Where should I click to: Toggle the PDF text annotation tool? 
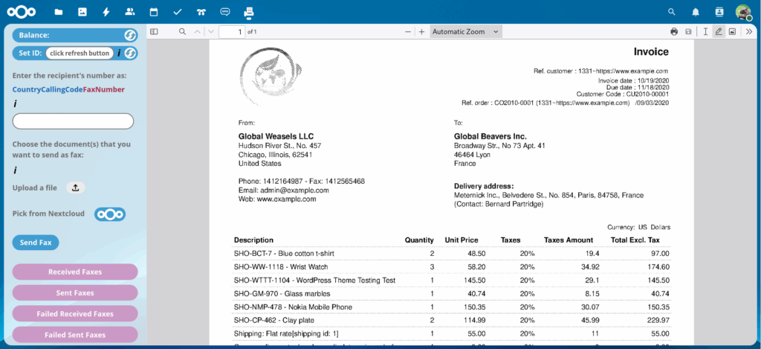pyautogui.click(x=705, y=32)
